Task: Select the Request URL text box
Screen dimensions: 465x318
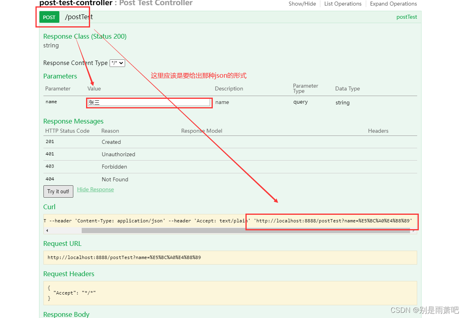Action: [x=230, y=257]
